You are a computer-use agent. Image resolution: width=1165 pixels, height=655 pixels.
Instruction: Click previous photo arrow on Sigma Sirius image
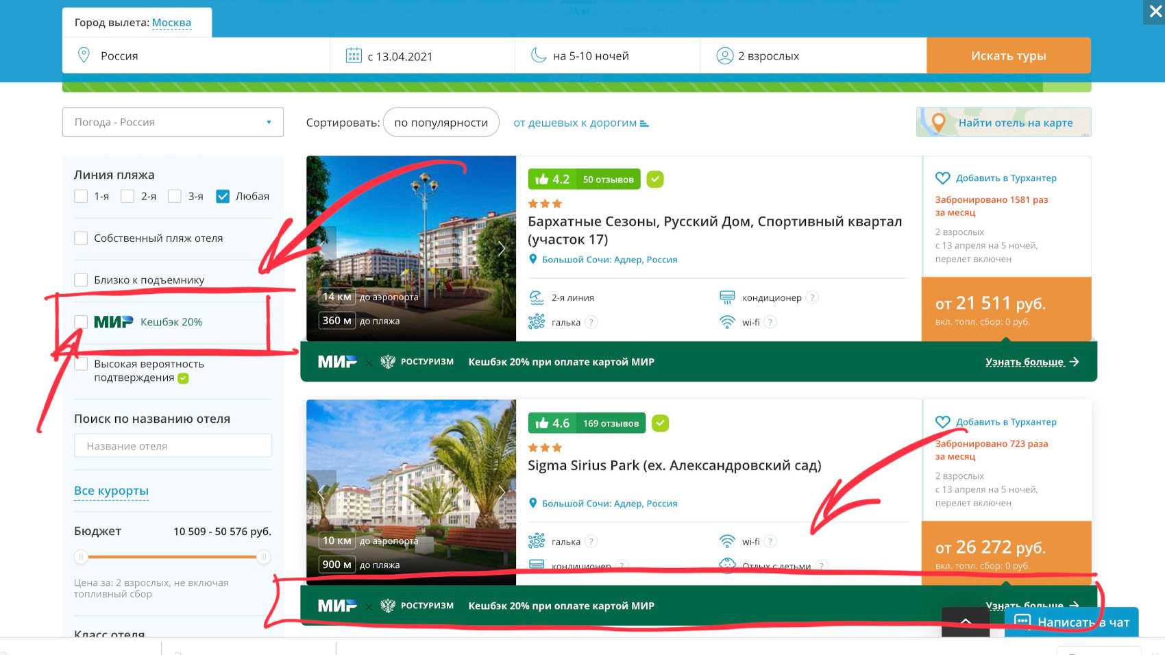[x=321, y=492]
